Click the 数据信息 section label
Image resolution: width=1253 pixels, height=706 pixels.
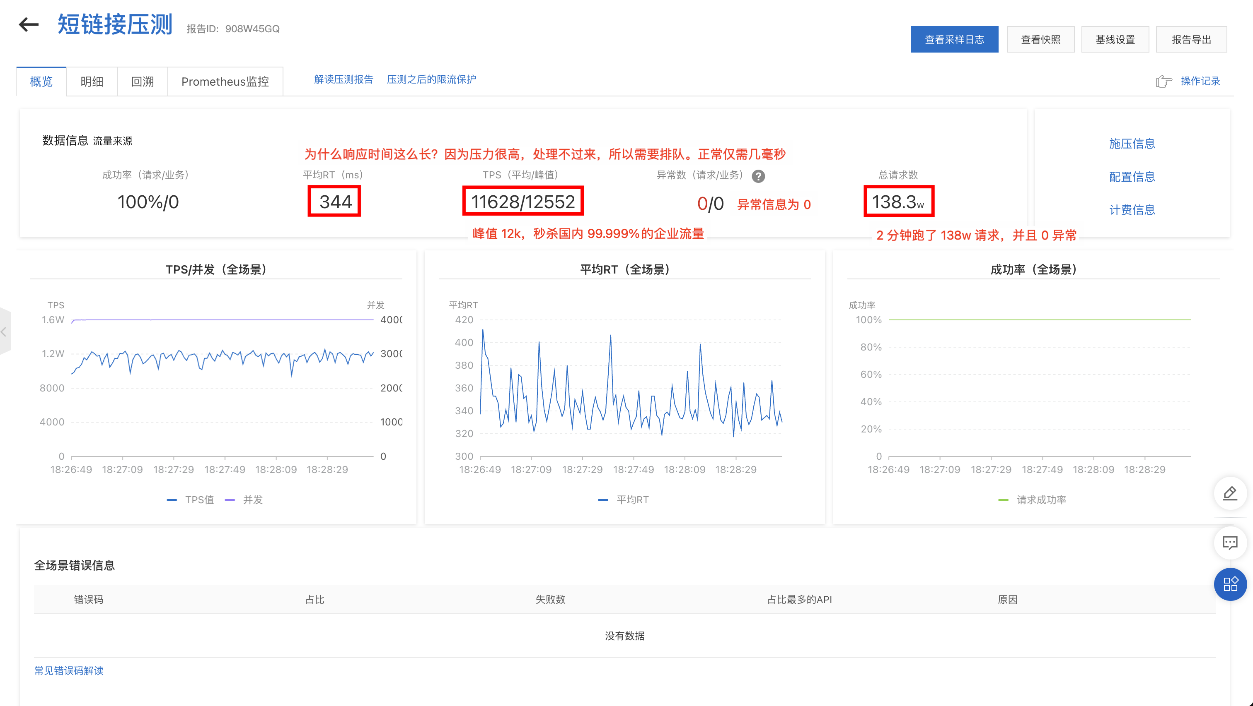tap(65, 140)
